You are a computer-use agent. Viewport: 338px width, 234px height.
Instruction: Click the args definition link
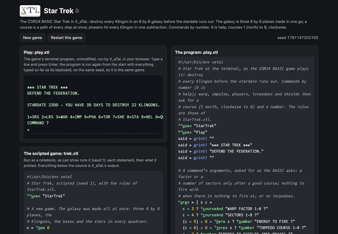tap(184, 202)
